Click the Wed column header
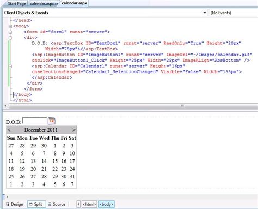Viewport: 258px width, 209px height. pyautogui.click(x=44, y=138)
